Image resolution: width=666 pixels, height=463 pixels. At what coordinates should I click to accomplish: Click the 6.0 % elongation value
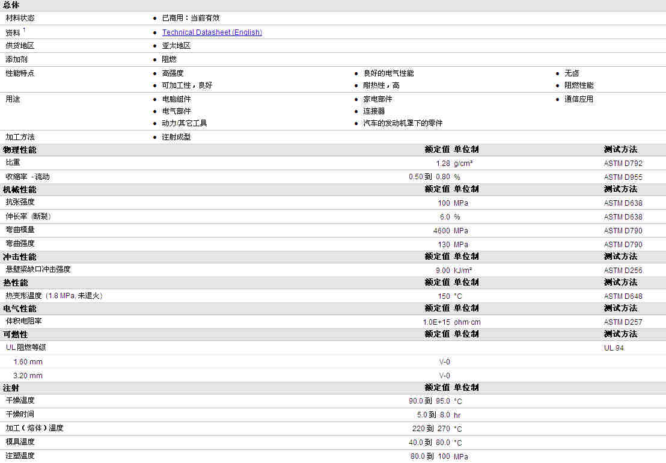450,217
